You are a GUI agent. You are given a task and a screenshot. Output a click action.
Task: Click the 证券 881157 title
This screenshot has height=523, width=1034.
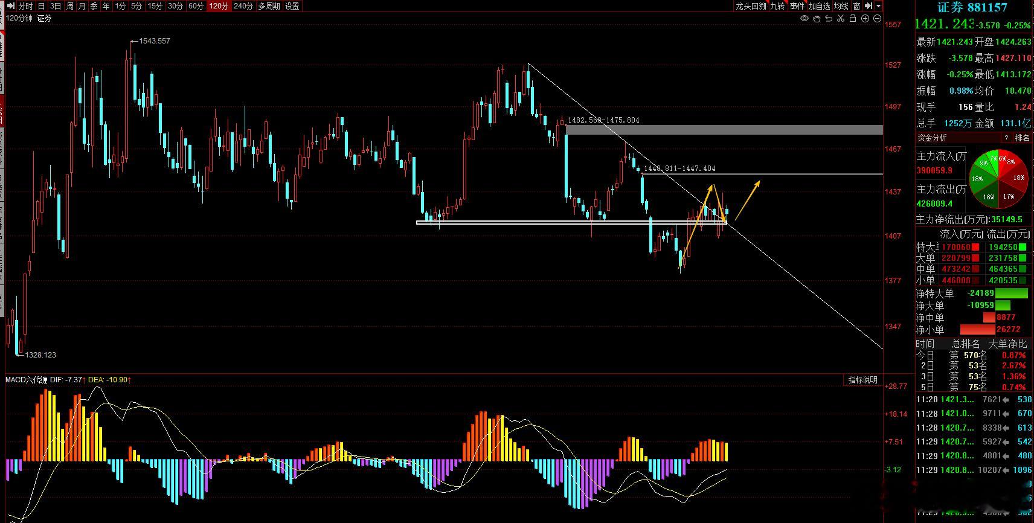tap(972, 7)
